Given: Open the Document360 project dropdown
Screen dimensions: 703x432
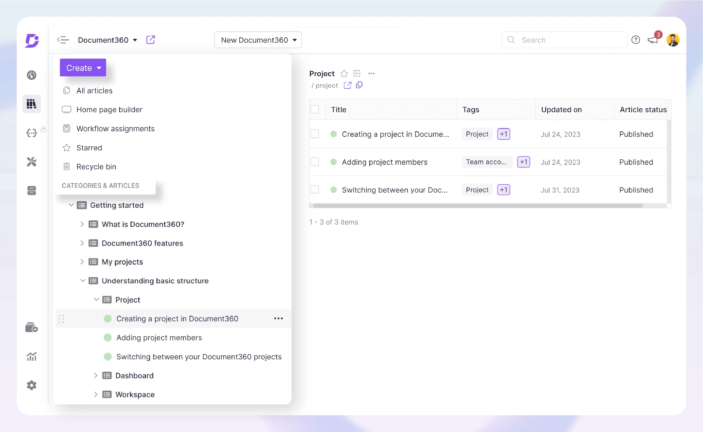Looking at the screenshot, I should pos(107,40).
